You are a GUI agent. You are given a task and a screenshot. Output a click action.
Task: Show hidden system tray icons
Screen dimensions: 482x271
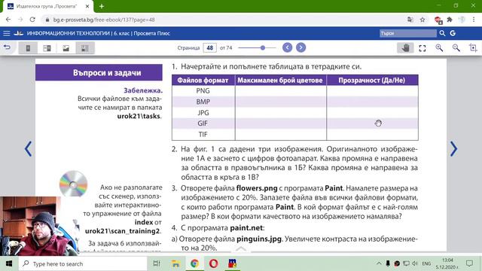pos(379,263)
